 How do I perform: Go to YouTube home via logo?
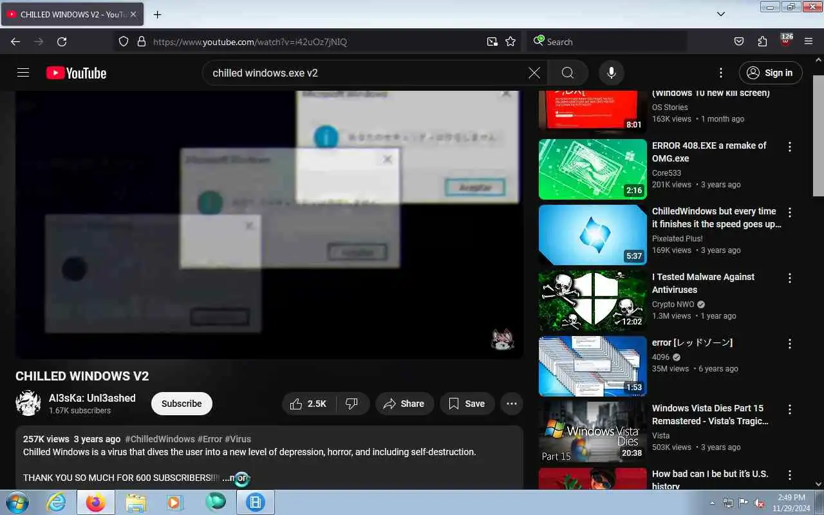pyautogui.click(x=76, y=73)
